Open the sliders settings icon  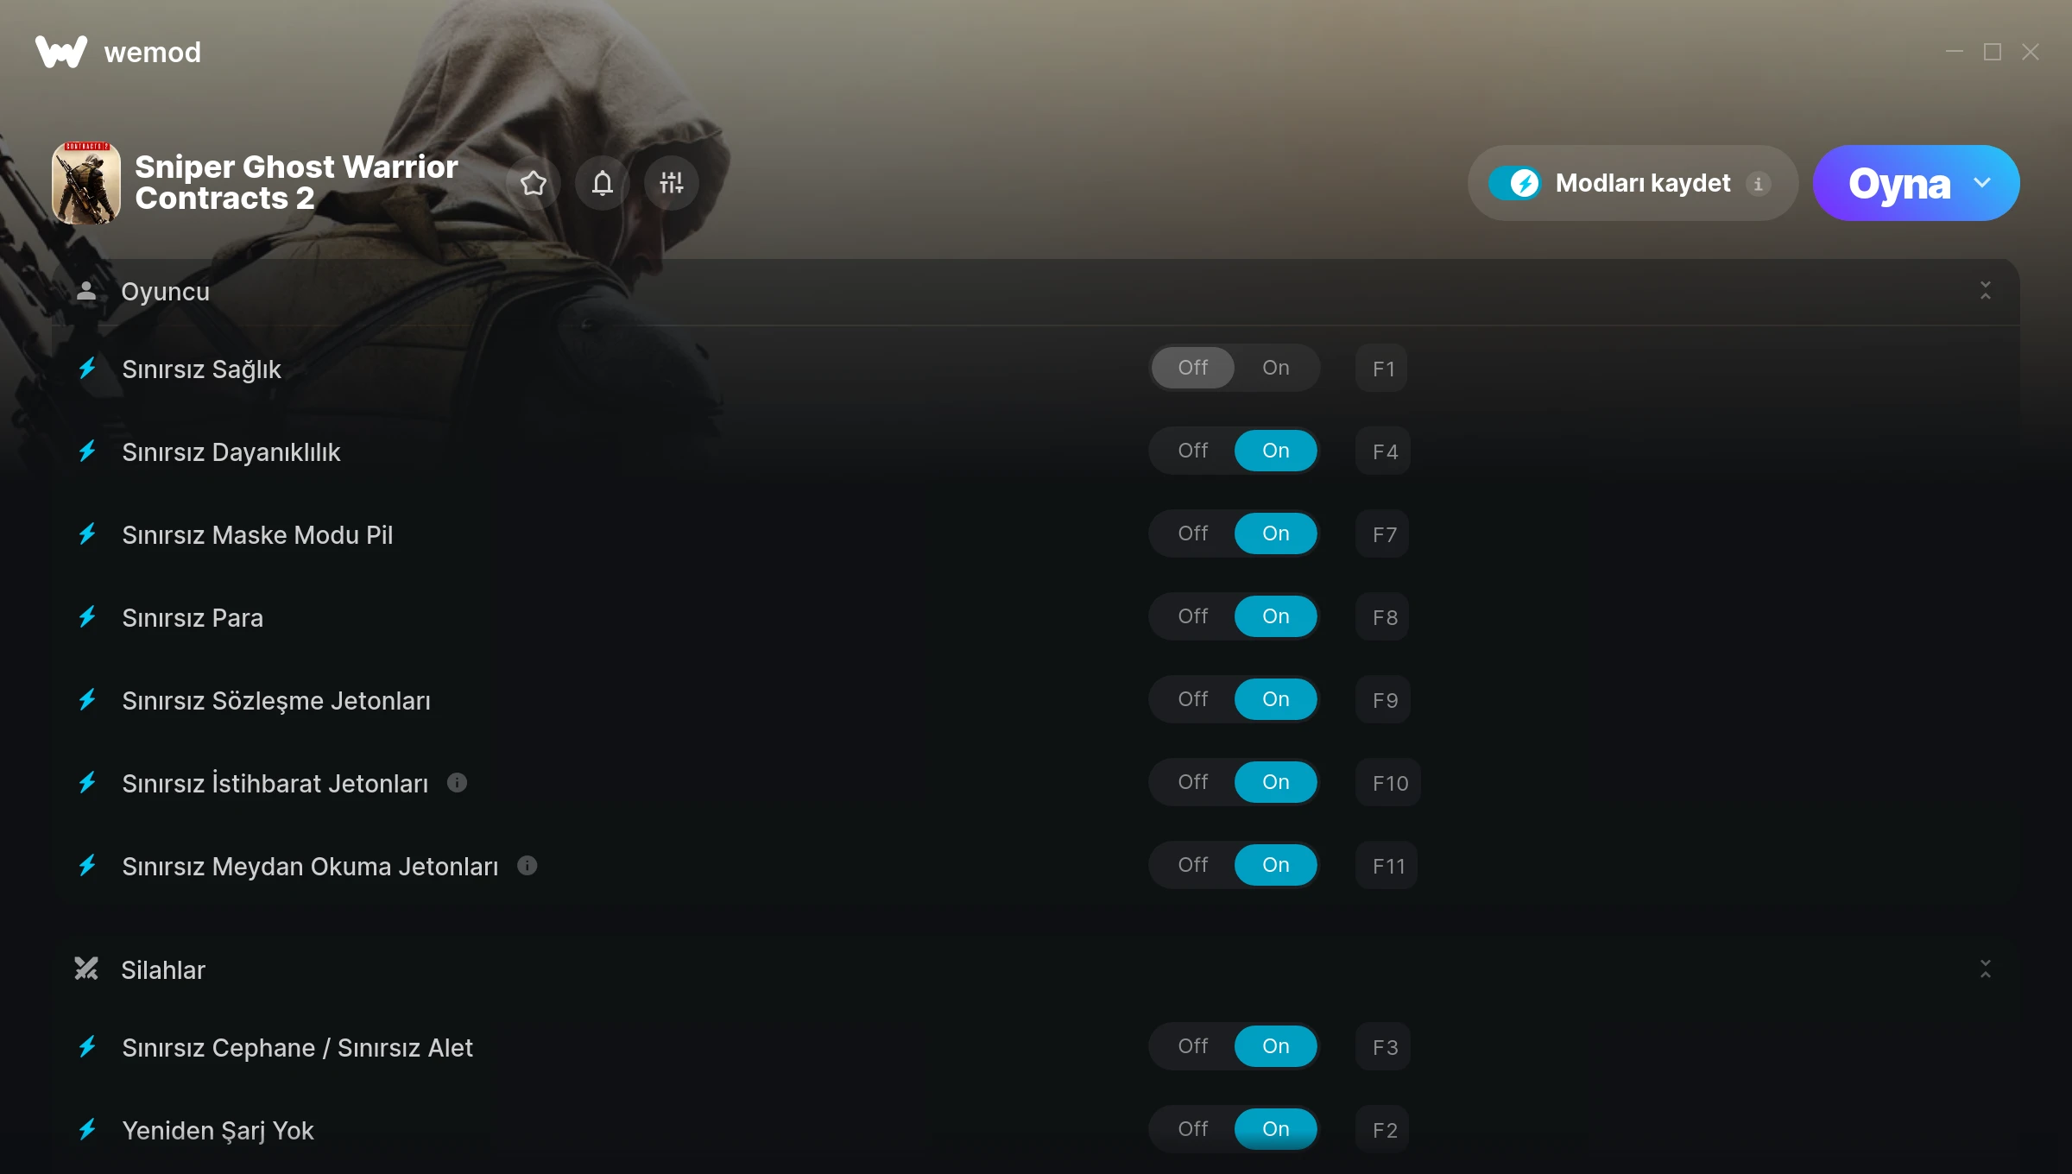(672, 183)
